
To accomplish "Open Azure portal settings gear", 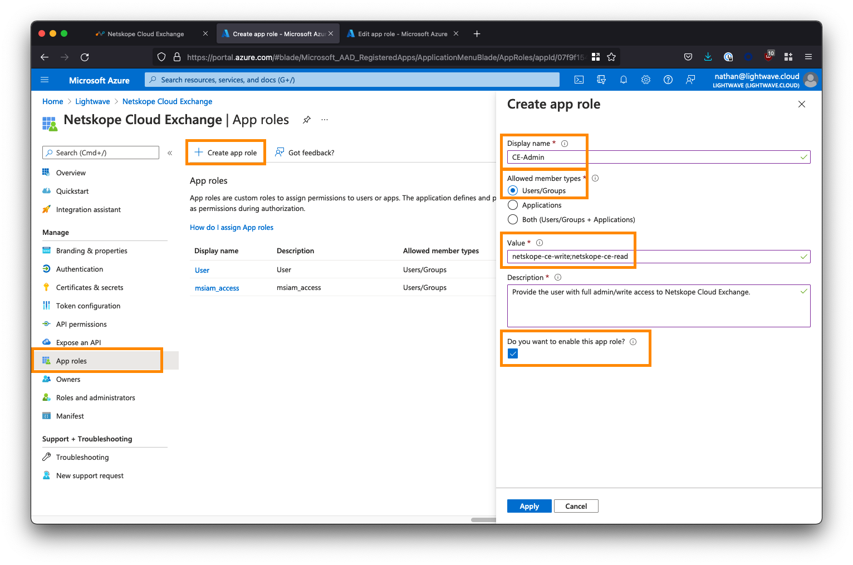I will tap(646, 80).
